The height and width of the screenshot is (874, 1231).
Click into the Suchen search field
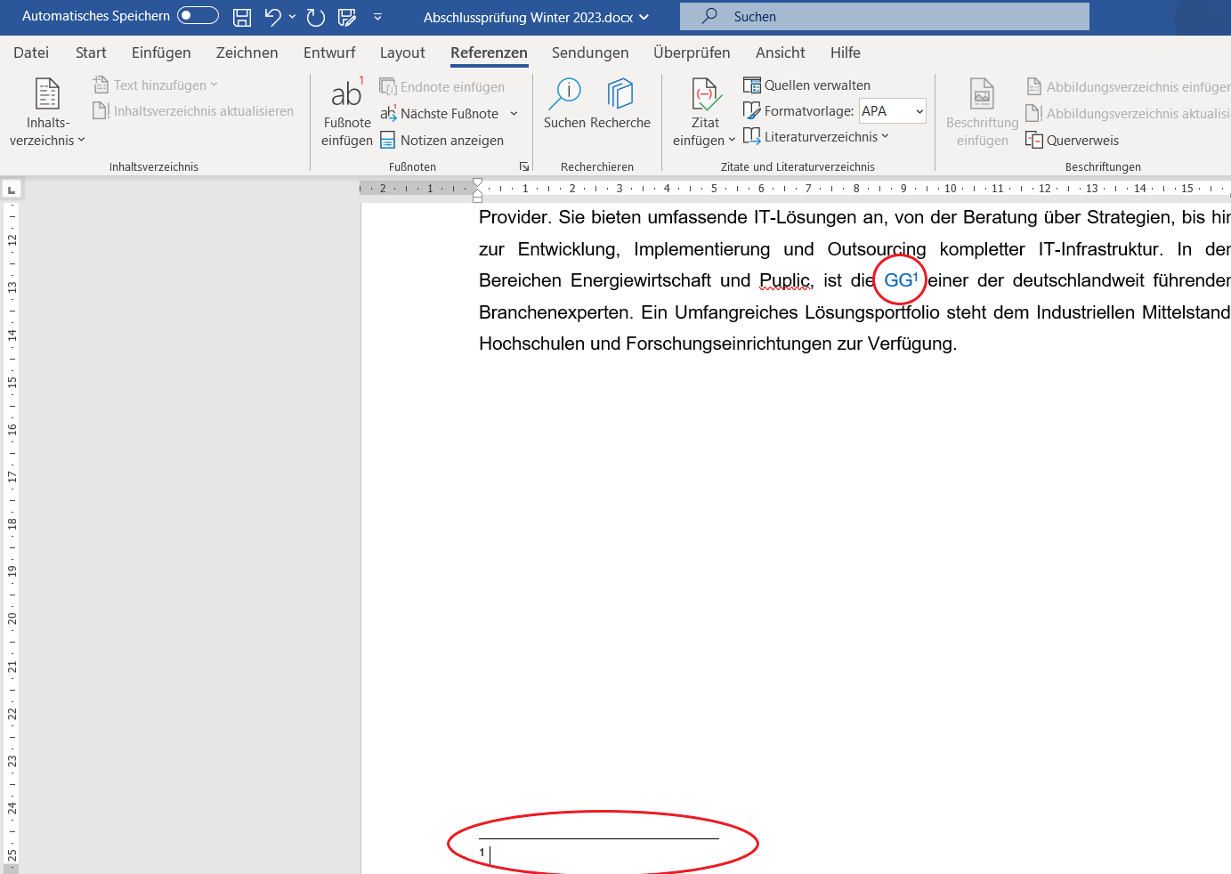pos(885,16)
